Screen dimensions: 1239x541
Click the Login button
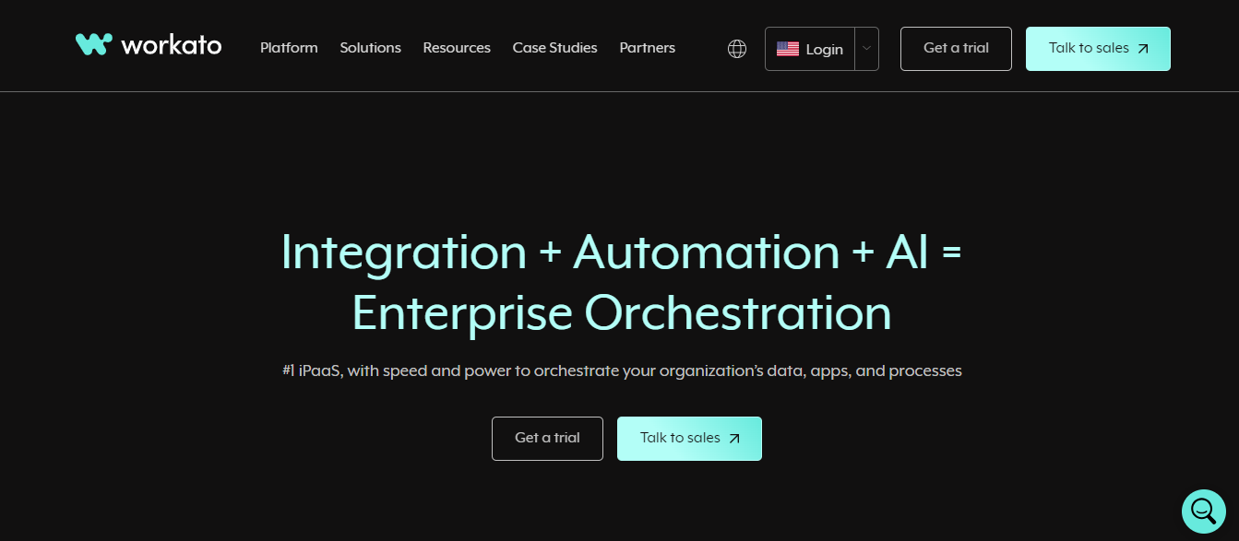825,48
